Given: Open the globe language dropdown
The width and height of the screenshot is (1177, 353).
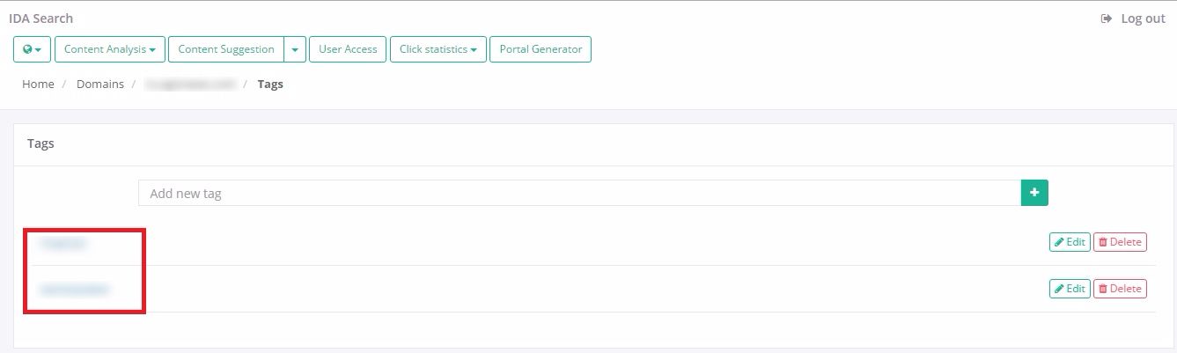Looking at the screenshot, I should coord(33,49).
